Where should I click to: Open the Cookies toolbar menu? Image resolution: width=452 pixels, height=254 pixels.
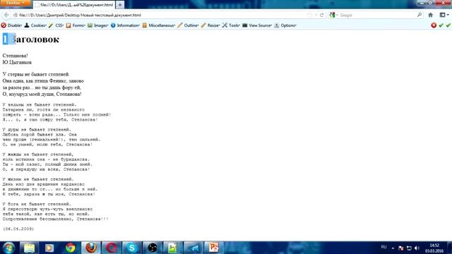point(35,25)
